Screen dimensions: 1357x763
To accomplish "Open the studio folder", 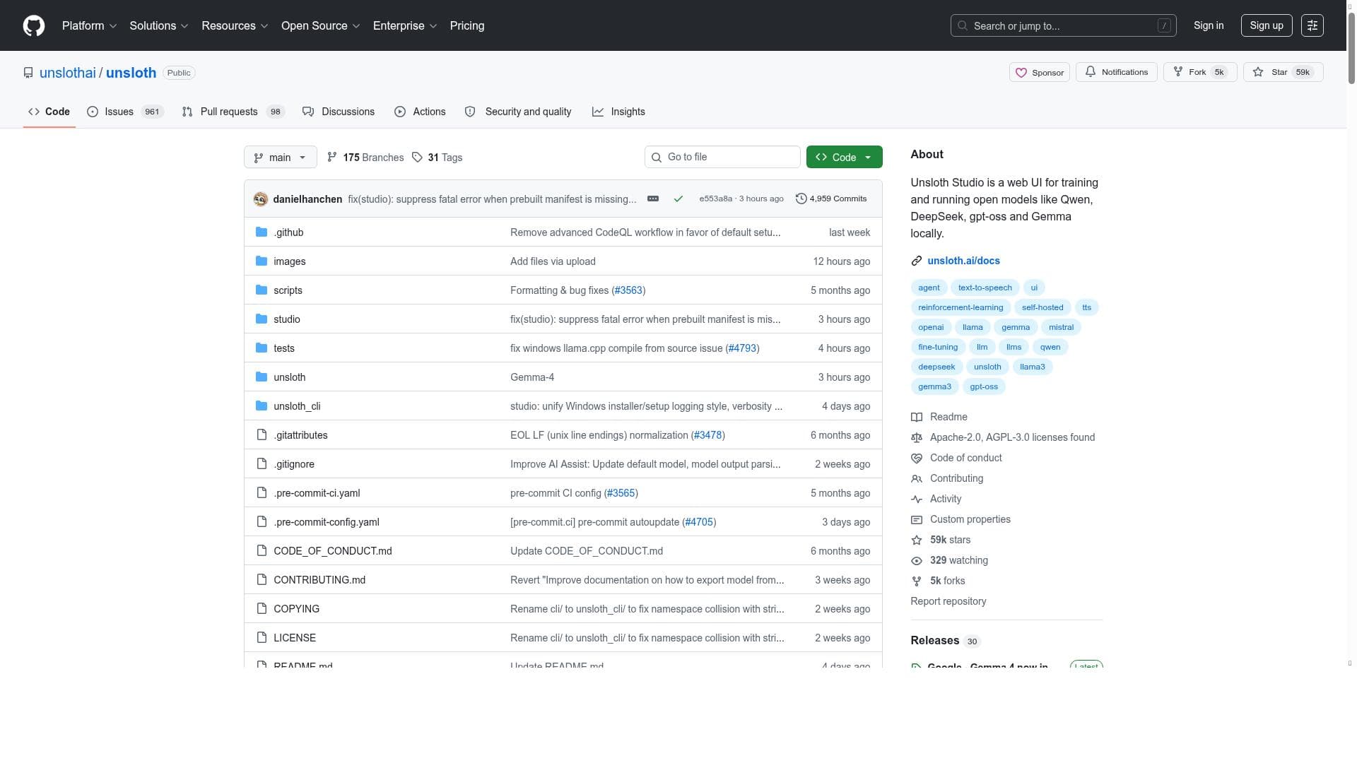I will coord(287,319).
